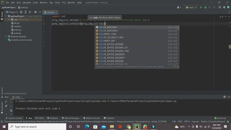
Task: Open the Problems tool window
Action: [x=52, y=118]
